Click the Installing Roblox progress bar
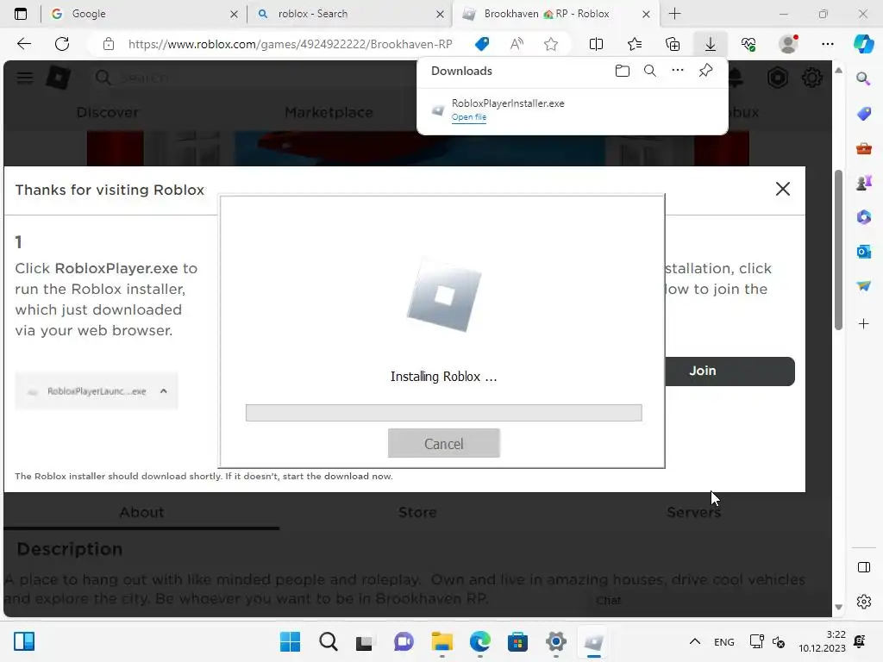The image size is (883, 662). click(444, 413)
